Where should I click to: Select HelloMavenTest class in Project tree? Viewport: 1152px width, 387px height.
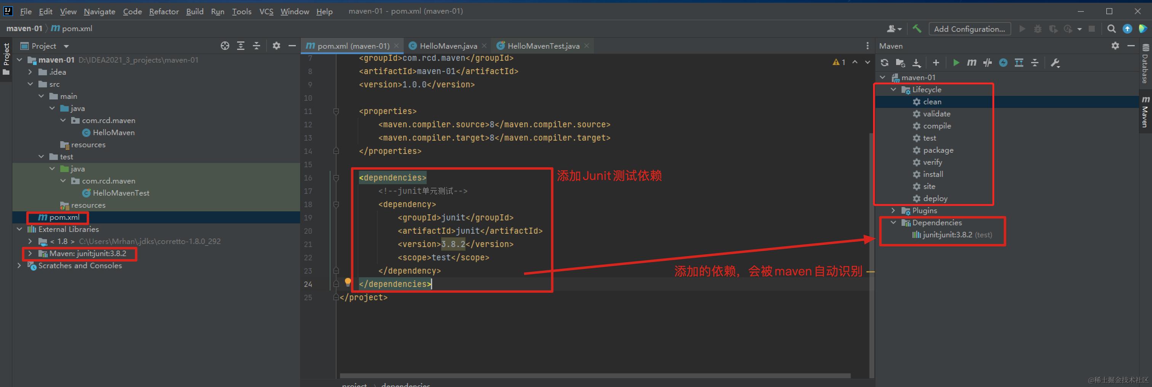click(121, 193)
